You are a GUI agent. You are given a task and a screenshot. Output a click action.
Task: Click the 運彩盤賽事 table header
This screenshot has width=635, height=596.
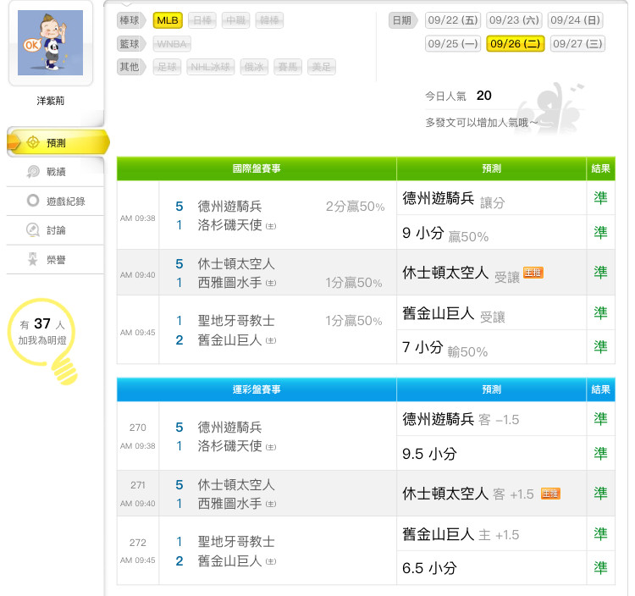(257, 389)
